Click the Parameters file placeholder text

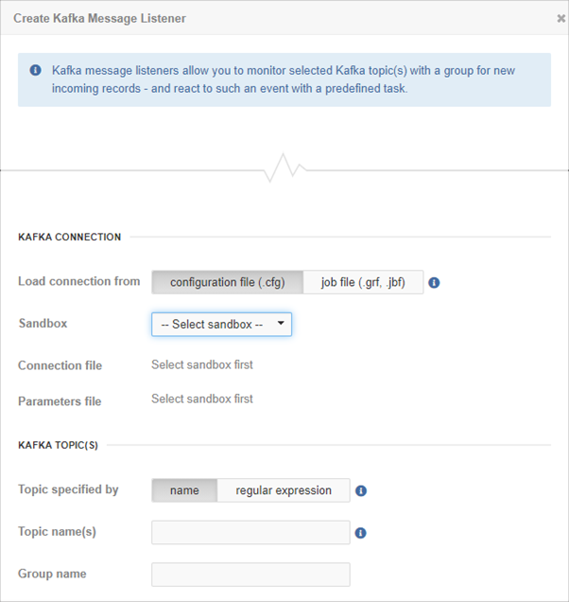(x=202, y=398)
